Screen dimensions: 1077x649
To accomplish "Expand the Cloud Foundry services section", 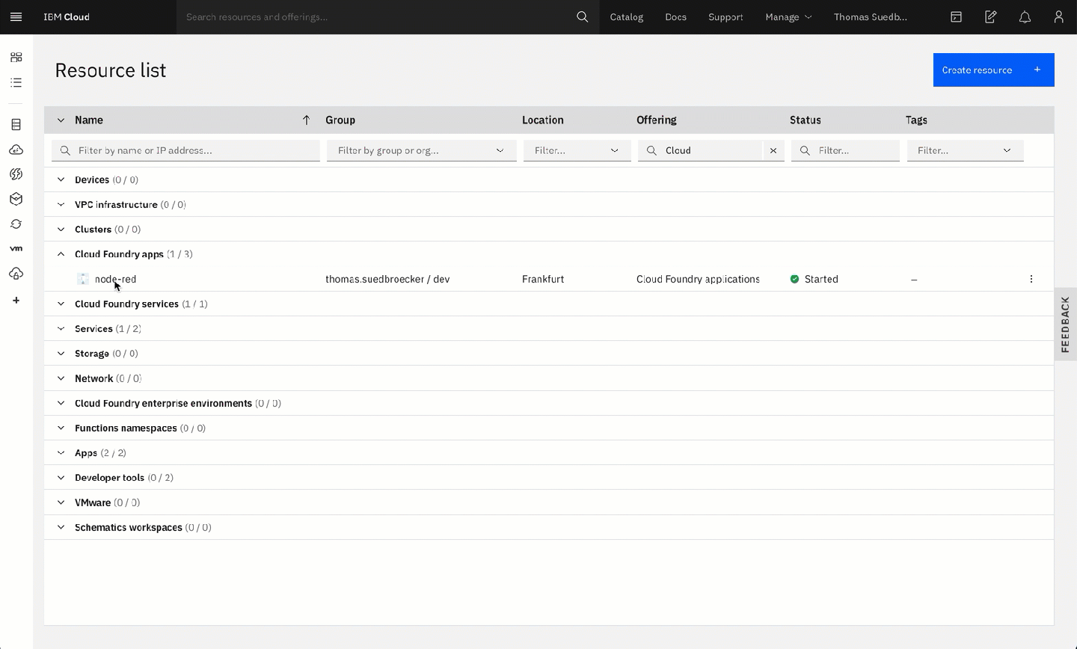I will point(61,304).
